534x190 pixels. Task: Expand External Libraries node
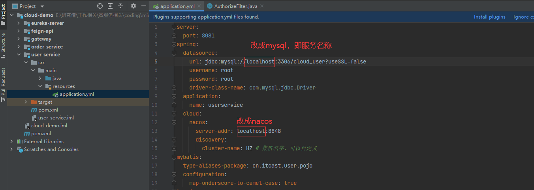pyautogui.click(x=11, y=142)
